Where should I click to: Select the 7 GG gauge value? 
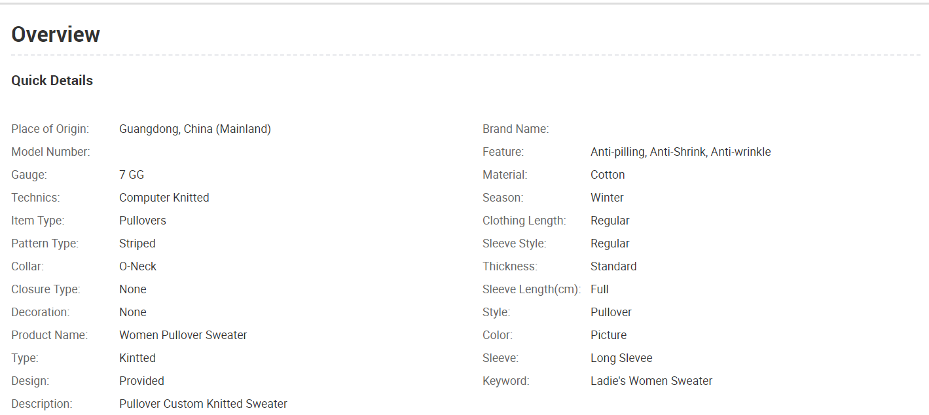(132, 175)
